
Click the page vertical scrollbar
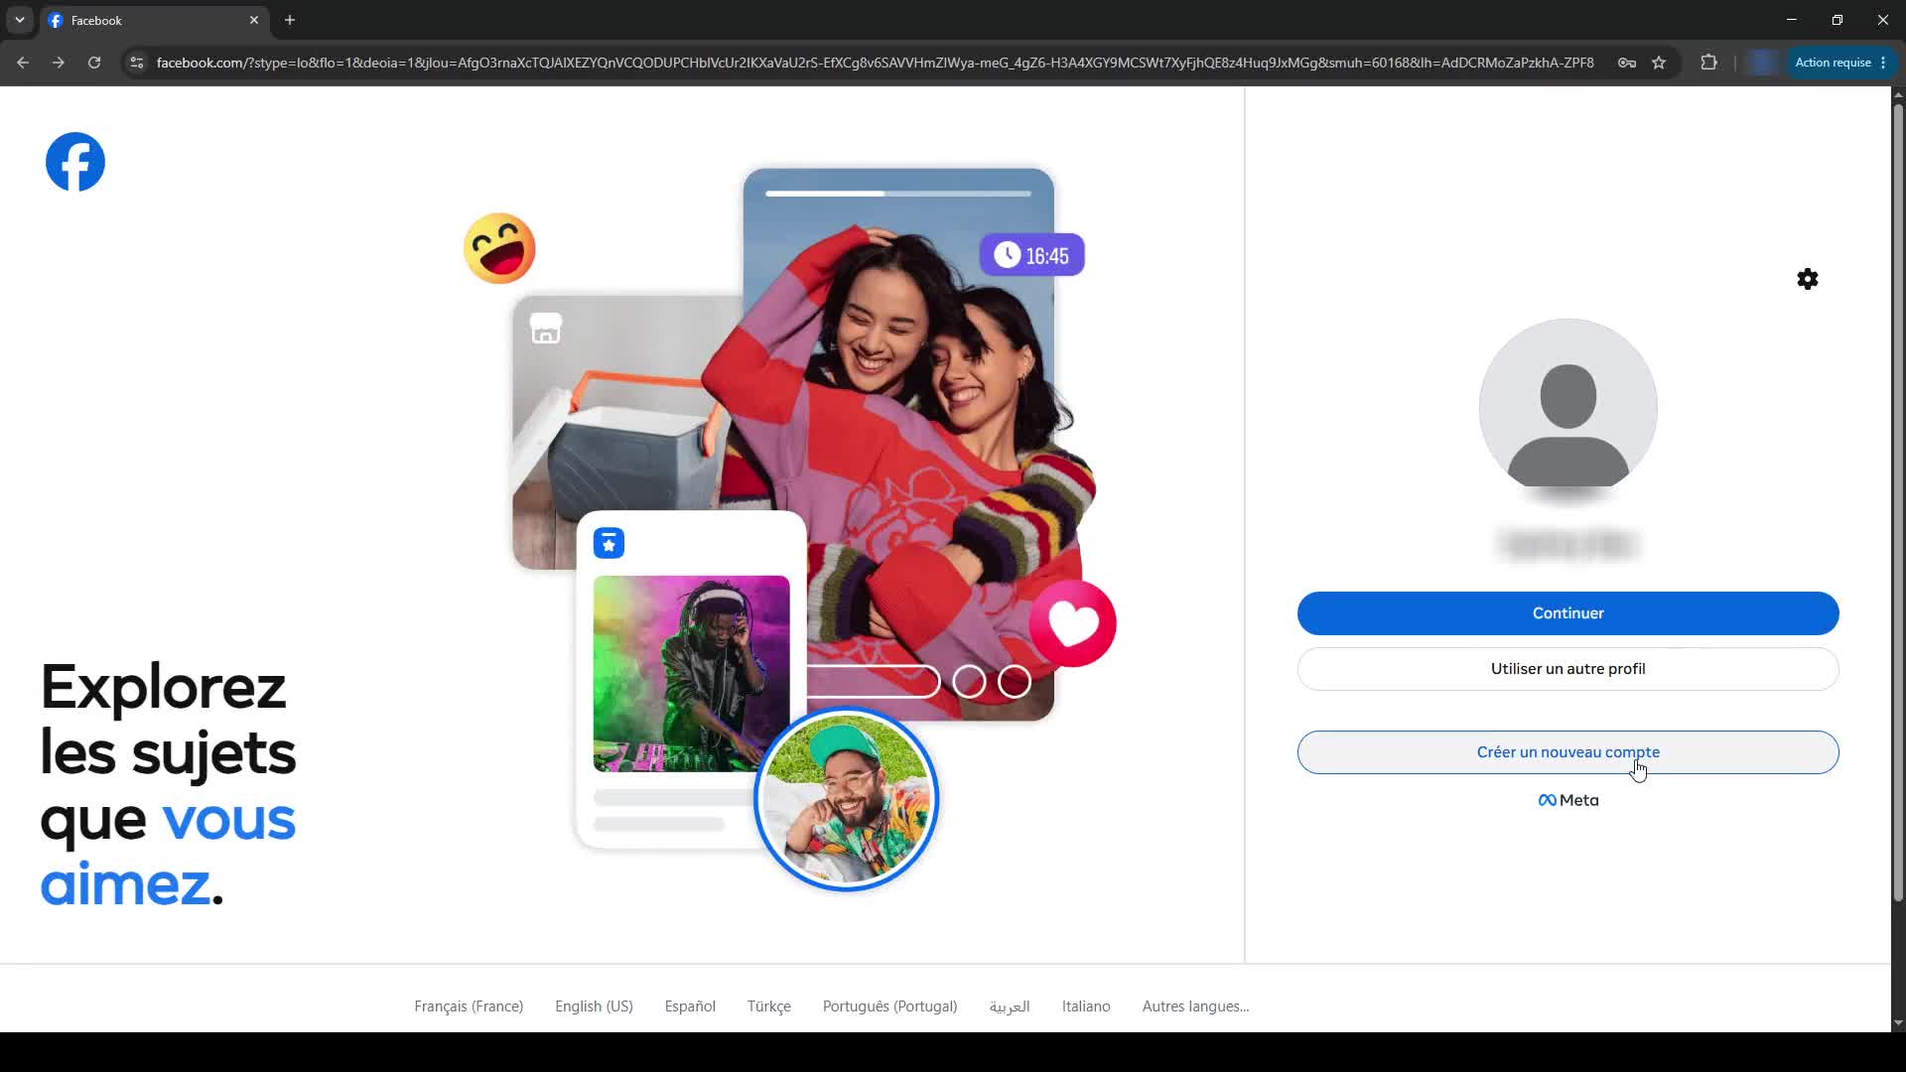(x=1898, y=502)
